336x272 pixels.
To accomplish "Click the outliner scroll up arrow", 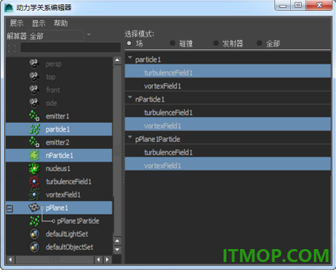I will click(x=117, y=60).
